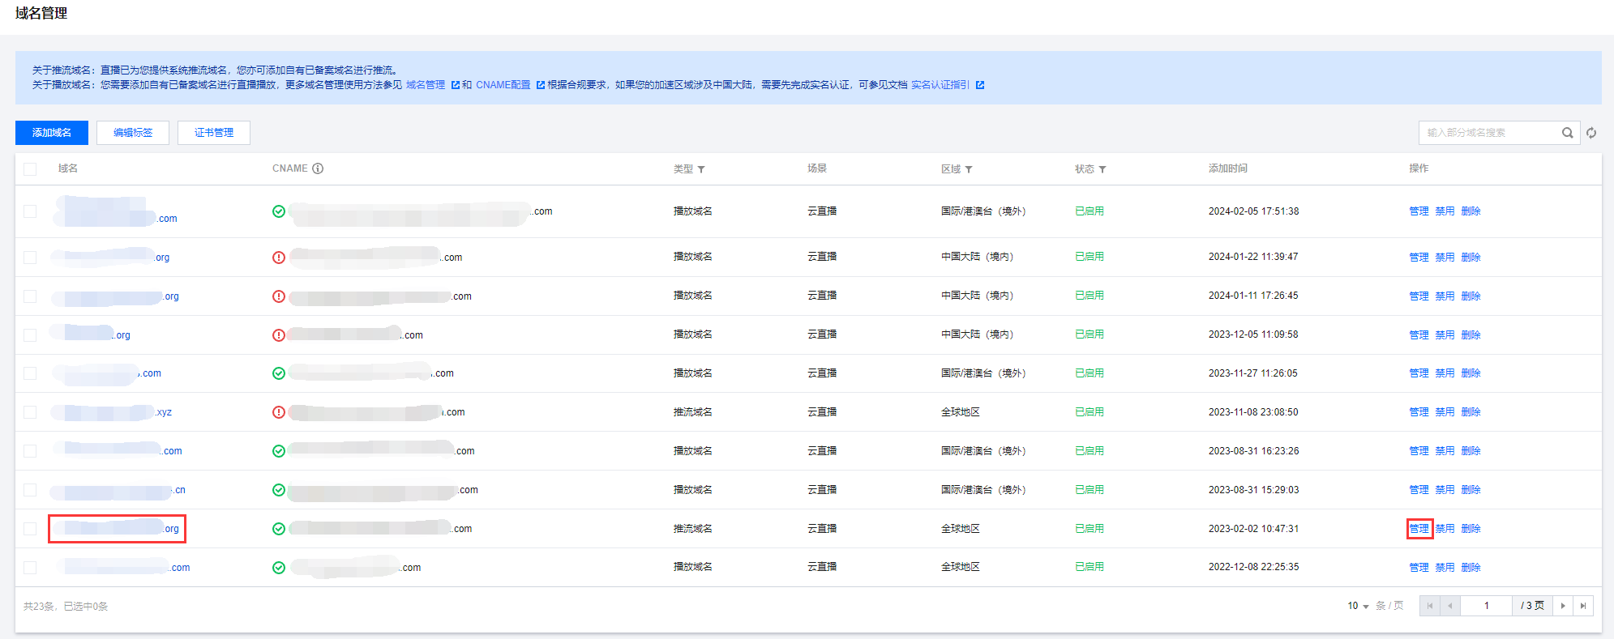The image size is (1614, 639).
Task: Go to the next page
Action: (1563, 606)
